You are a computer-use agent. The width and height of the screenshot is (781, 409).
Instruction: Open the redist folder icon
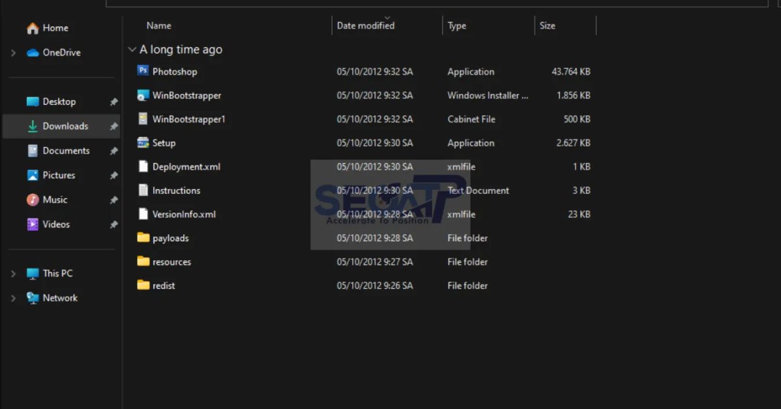[x=143, y=285]
